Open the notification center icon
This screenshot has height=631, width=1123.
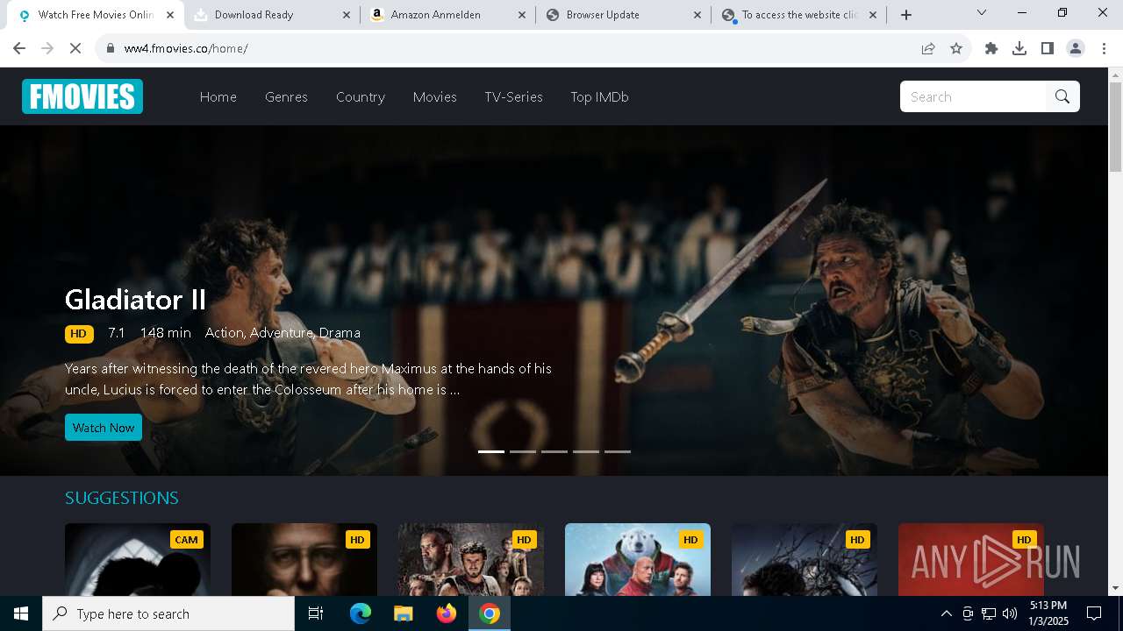coord(1094,613)
